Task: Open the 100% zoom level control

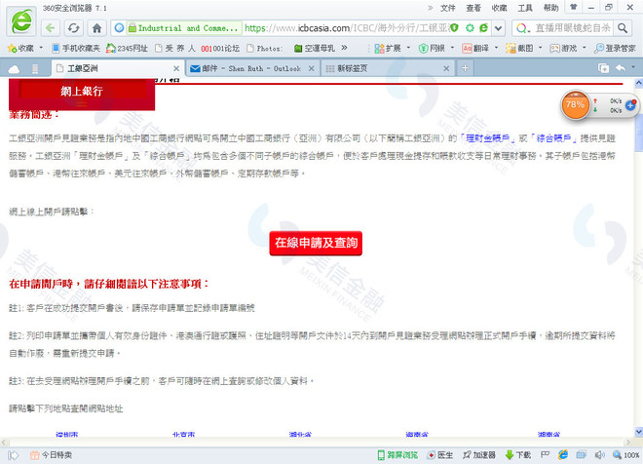Action: point(626,454)
